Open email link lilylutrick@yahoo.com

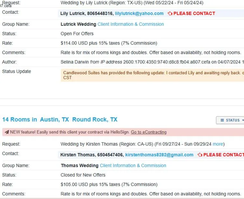139,14
